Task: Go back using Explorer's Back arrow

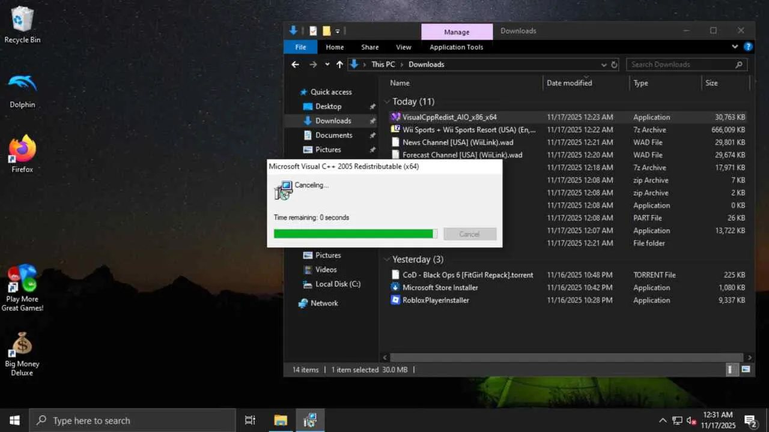Action: pos(295,64)
